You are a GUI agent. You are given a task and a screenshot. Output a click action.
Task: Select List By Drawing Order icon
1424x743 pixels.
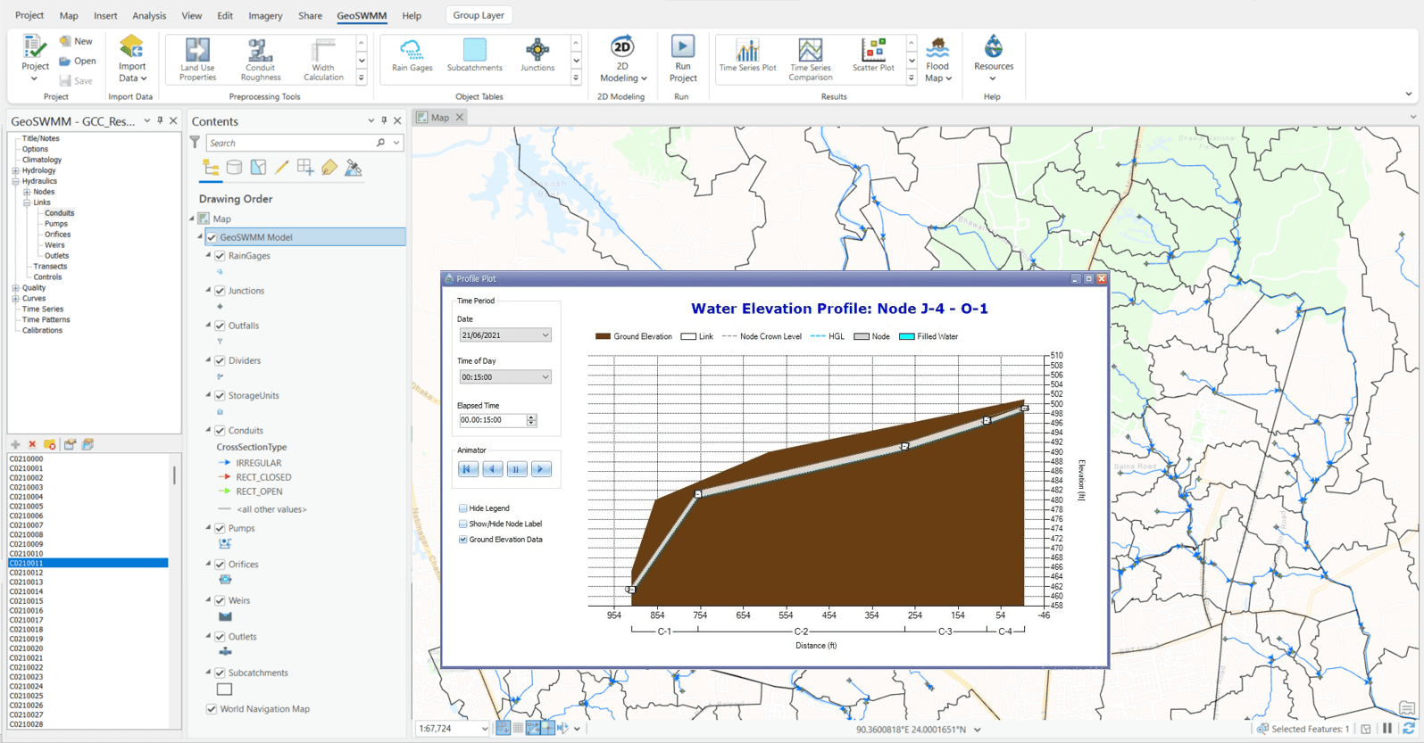tap(211, 168)
